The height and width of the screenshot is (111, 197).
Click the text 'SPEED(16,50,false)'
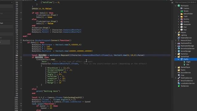[x=42, y=9]
